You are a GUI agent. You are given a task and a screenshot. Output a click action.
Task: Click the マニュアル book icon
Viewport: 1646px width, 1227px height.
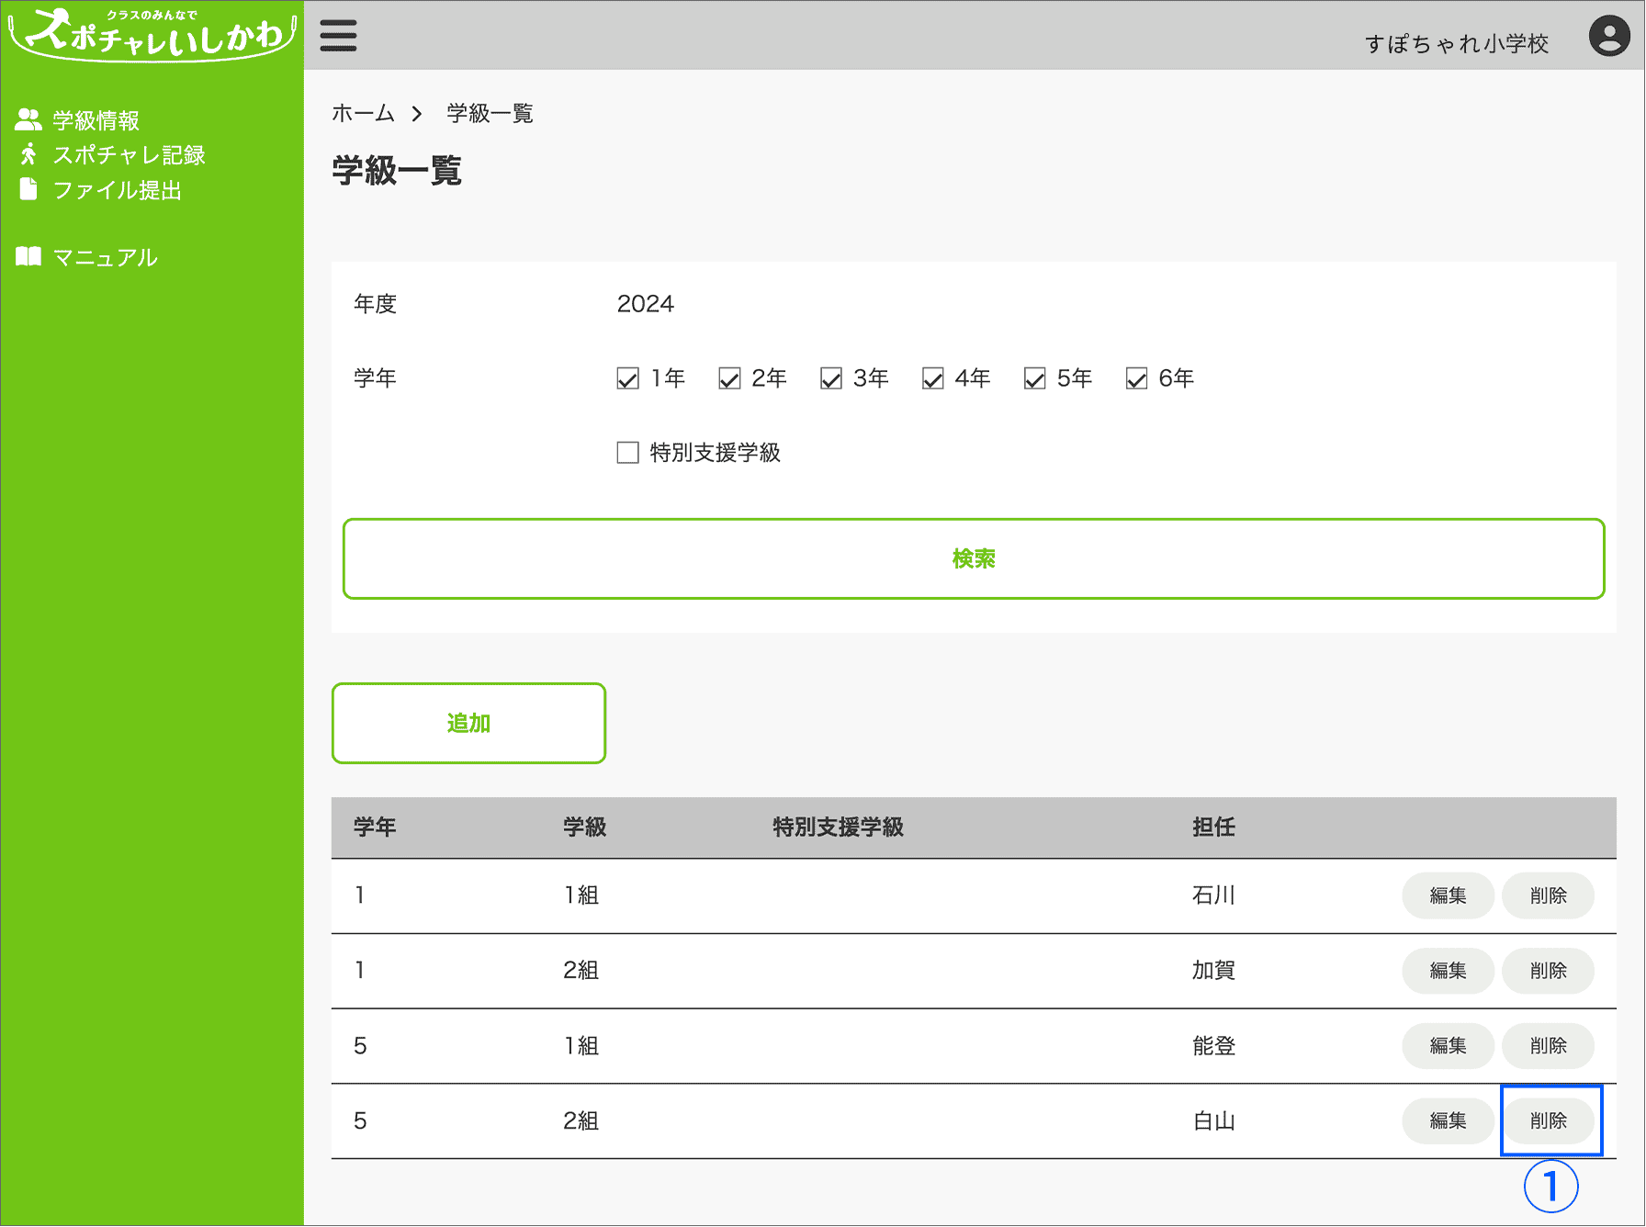(x=28, y=257)
